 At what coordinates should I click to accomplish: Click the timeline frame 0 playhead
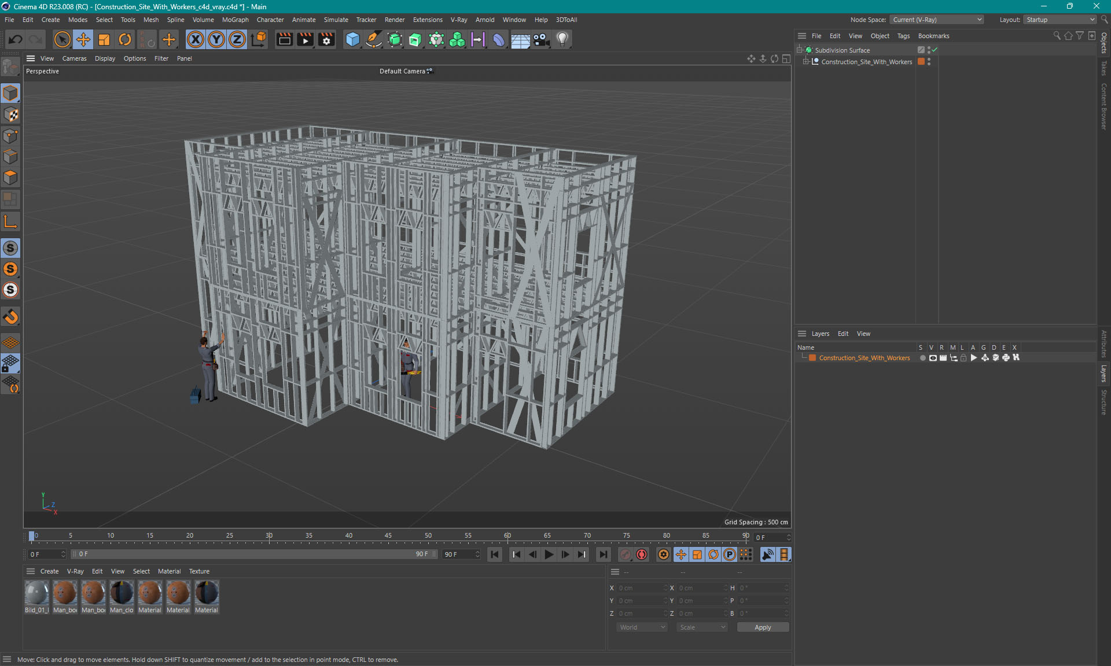coord(32,536)
